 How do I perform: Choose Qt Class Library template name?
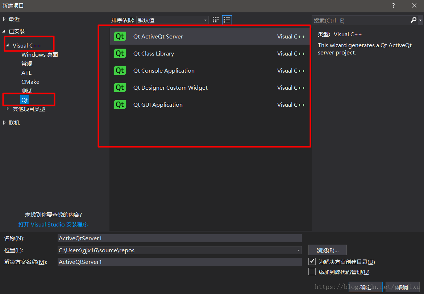click(x=154, y=54)
